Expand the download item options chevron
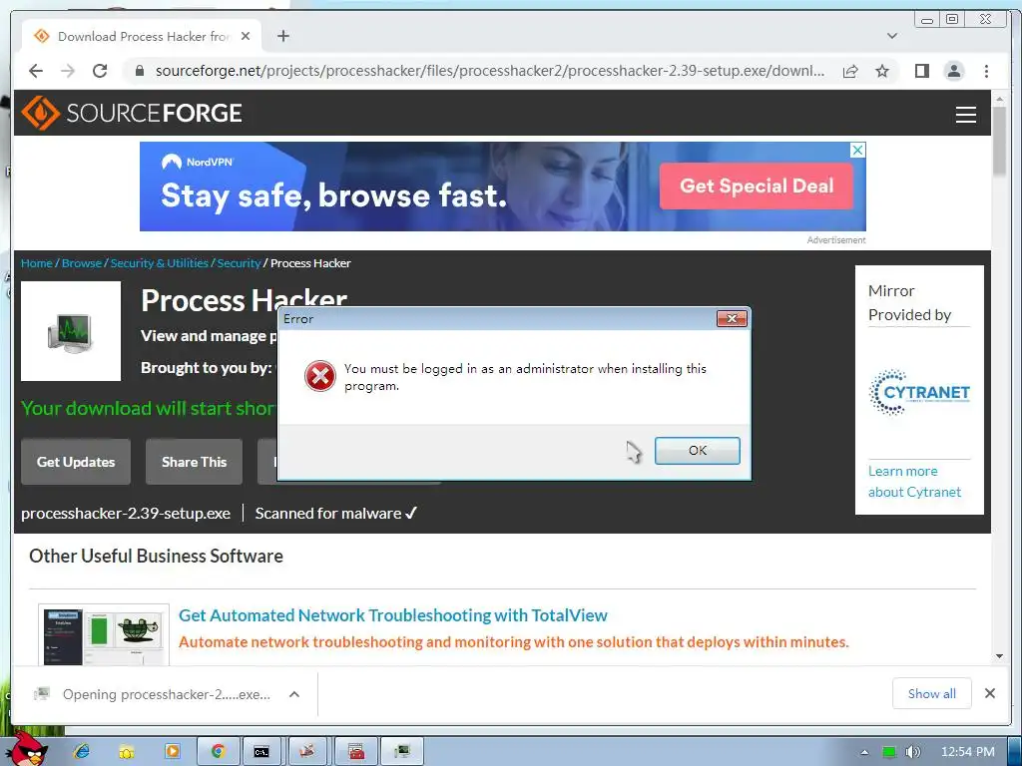This screenshot has height=766, width=1022. [294, 694]
